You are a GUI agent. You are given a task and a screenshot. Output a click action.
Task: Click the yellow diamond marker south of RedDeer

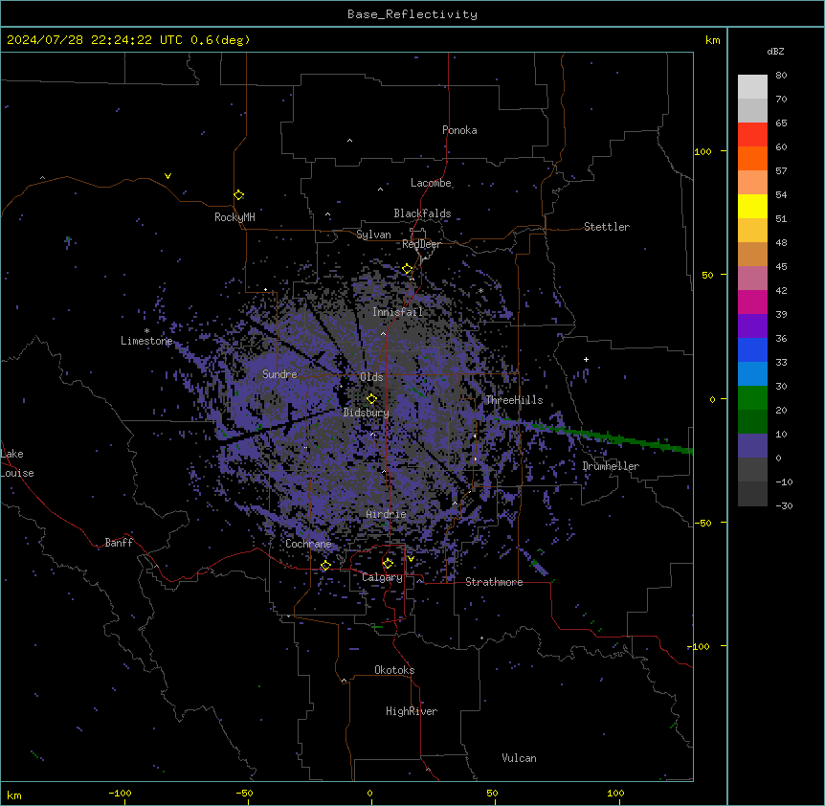coord(408,269)
